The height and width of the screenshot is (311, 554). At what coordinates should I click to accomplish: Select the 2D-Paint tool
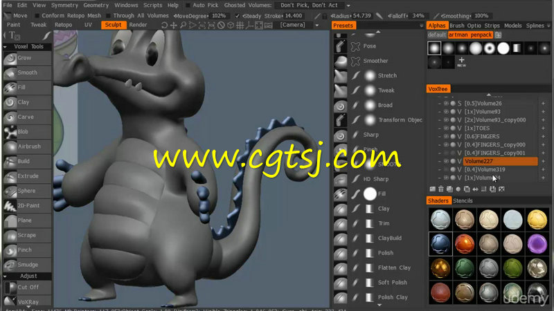pyautogui.click(x=27, y=205)
